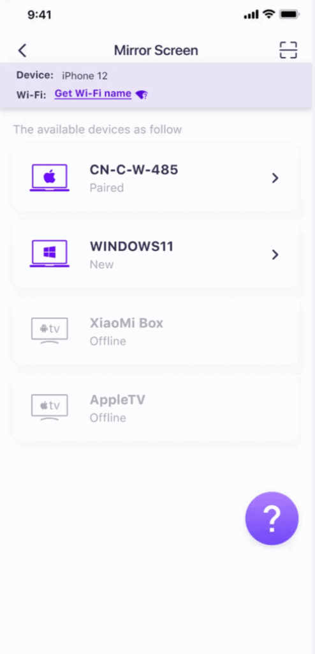The height and width of the screenshot is (654, 315).
Task: Select the CN-C-W-485 paired device name
Action: click(134, 170)
